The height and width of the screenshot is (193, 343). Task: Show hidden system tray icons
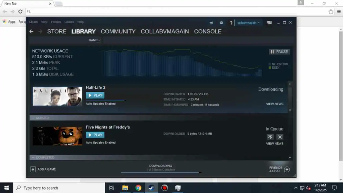pyautogui.click(x=296, y=188)
